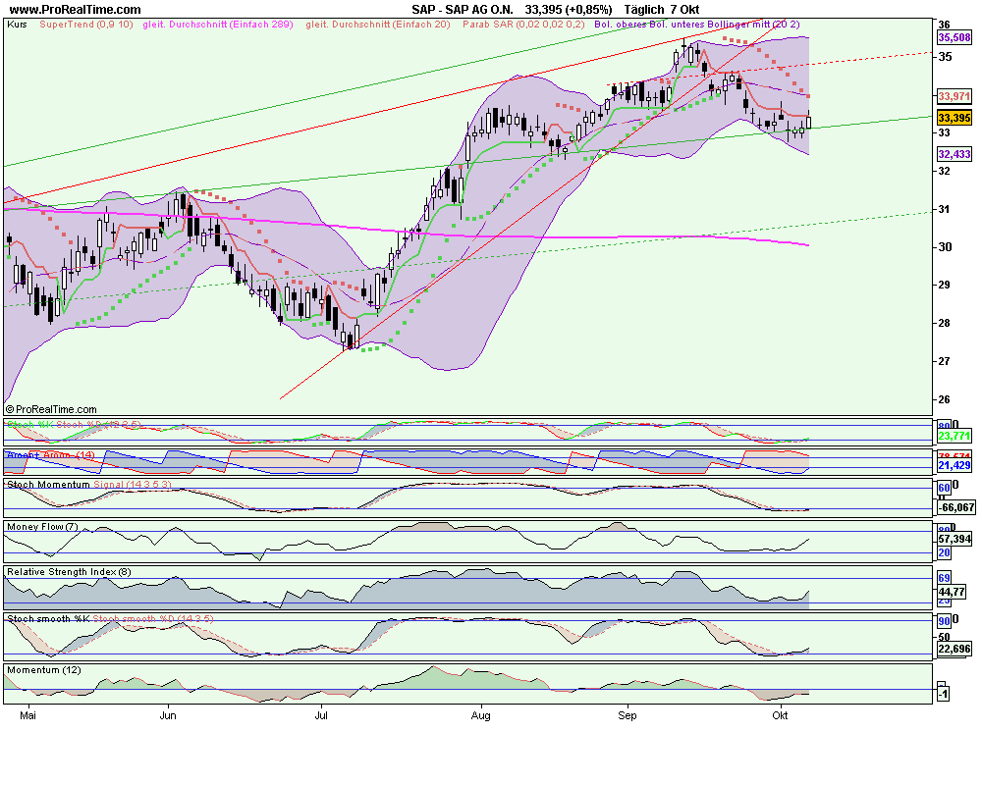The width and height of the screenshot is (982, 785).
Task: Click the purple 32,433 lower Bollinger value
Action: (954, 154)
